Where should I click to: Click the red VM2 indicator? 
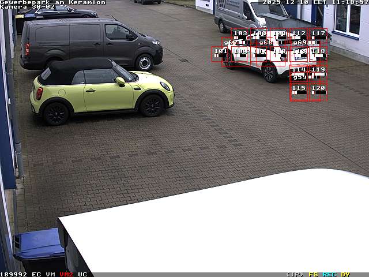[x=66, y=274]
